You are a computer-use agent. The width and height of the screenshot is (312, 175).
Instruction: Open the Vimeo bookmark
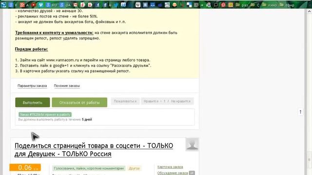pos(41,4)
